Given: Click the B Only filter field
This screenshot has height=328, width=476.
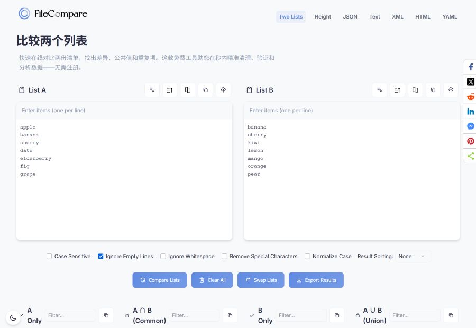Looking at the screenshot, I should [301, 315].
